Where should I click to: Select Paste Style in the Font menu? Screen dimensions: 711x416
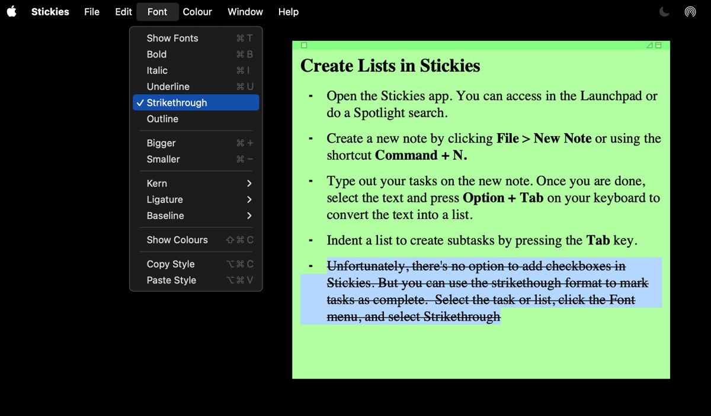[x=196, y=280]
